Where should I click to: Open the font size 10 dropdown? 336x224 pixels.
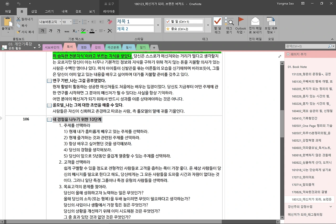tap(71, 22)
